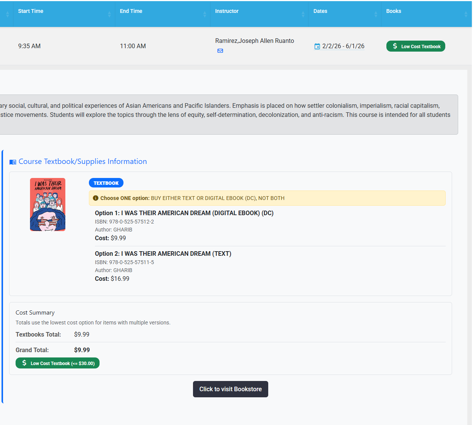This screenshot has height=425, width=473.
Task: Toggle sort arrows for Books column
Action: click(466, 14)
